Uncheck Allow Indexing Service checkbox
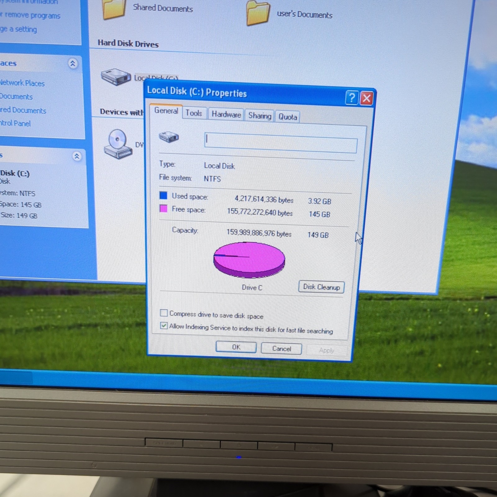This screenshot has height=497, width=497. click(164, 326)
